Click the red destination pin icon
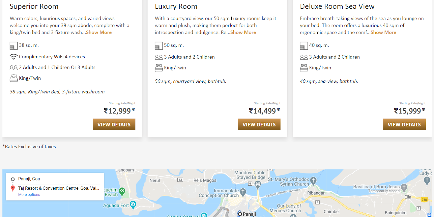The width and height of the screenshot is (434, 217). 13,188
